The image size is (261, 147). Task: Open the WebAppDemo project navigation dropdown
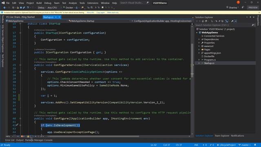pos(37,21)
